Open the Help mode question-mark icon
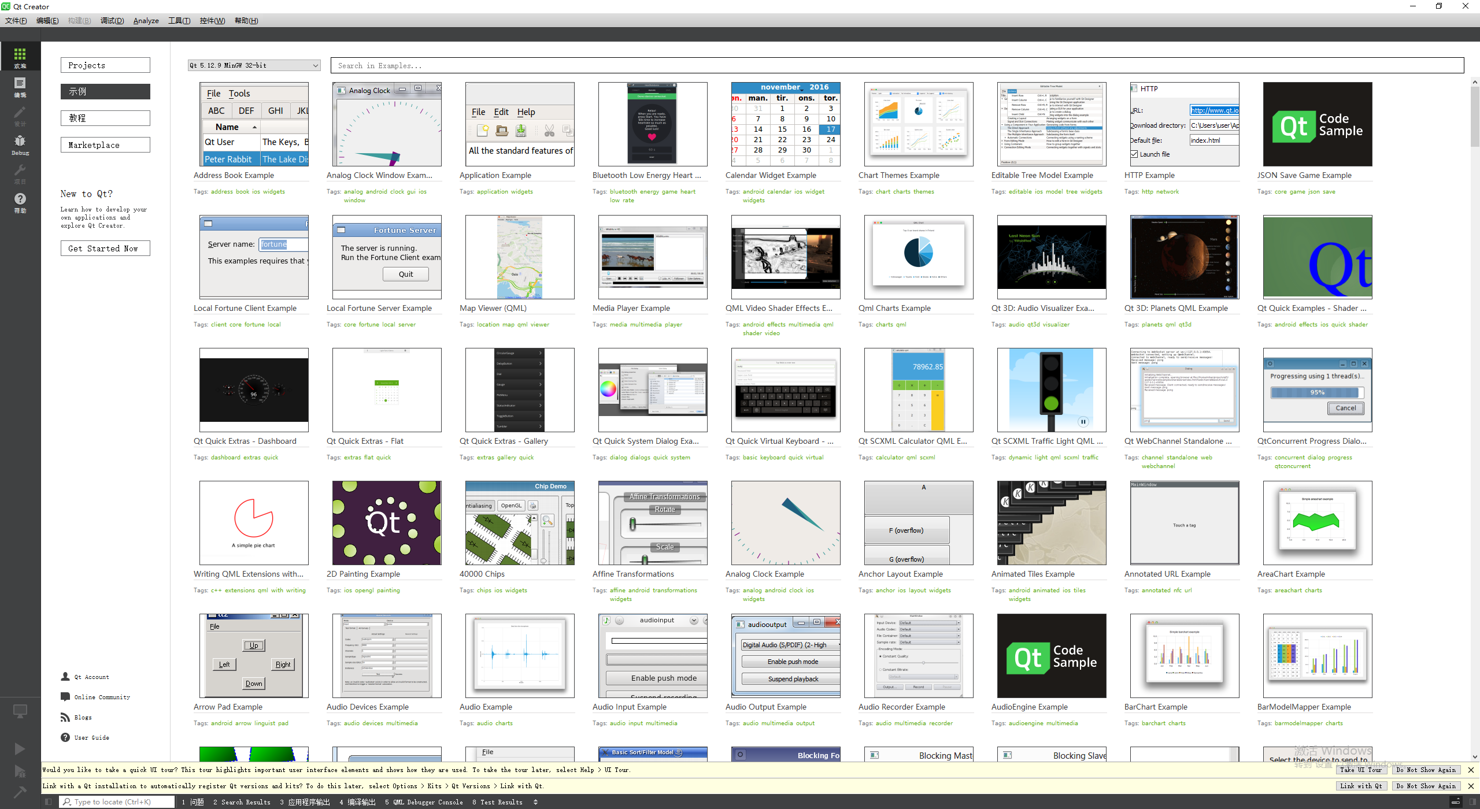The image size is (1480, 809). pos(20,202)
